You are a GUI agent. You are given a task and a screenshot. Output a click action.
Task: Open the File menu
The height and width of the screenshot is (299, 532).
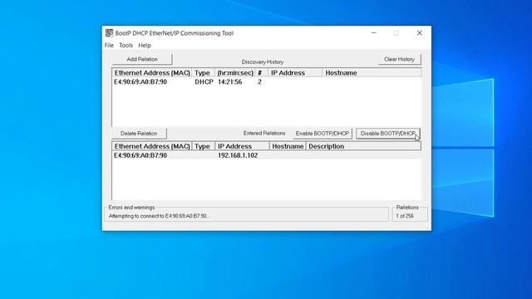pos(109,45)
